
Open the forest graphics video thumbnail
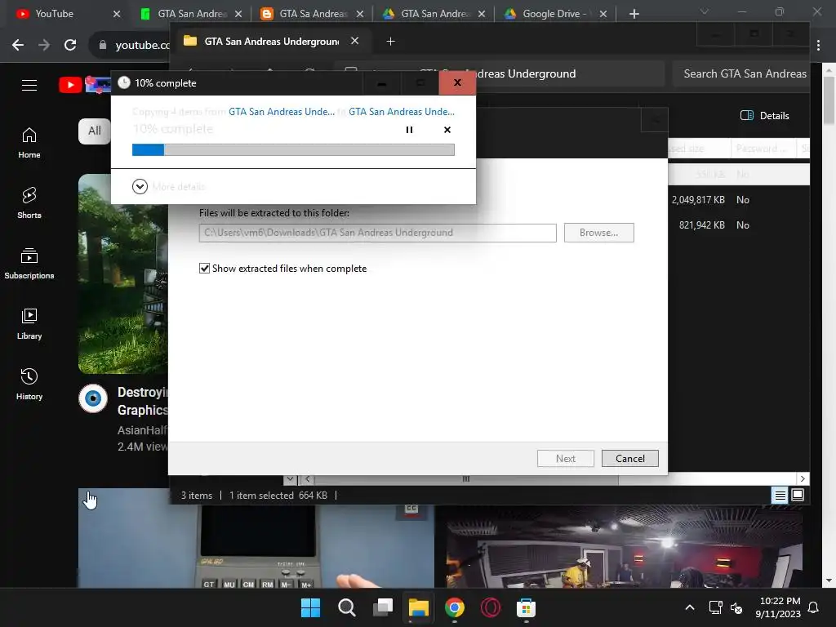pyautogui.click(x=123, y=273)
